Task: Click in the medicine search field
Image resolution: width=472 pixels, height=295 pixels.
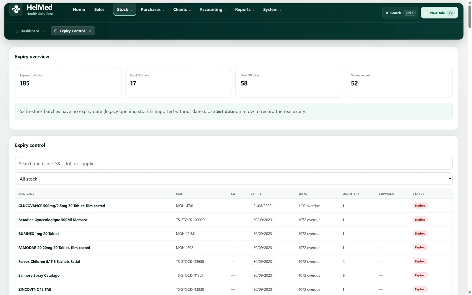Action: coord(234,163)
